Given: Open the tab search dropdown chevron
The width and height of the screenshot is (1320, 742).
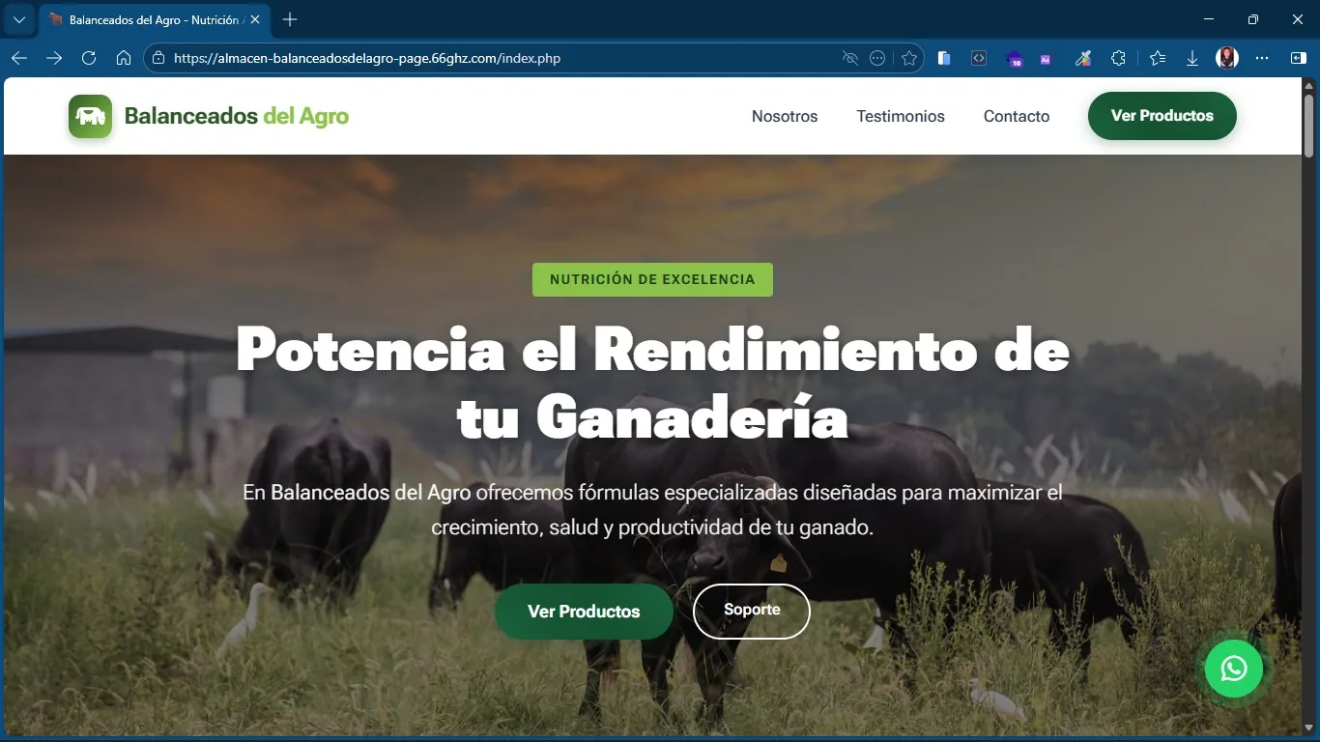Looking at the screenshot, I should click(x=18, y=19).
